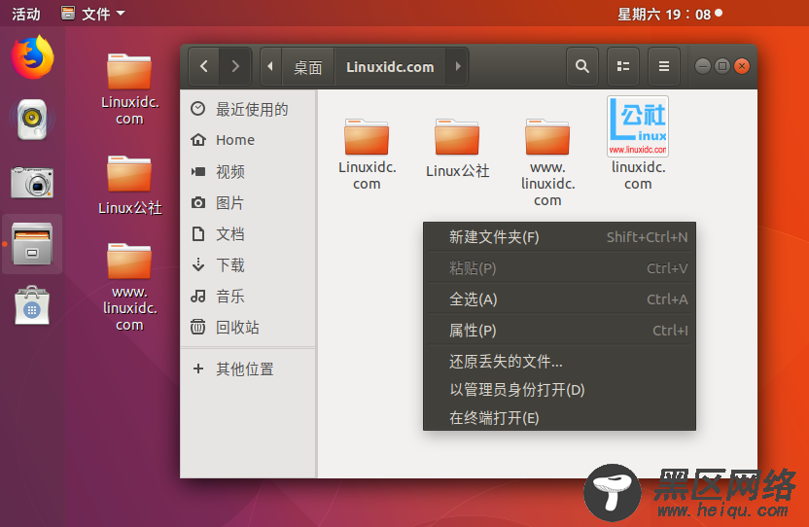This screenshot has height=527, width=809.
Task: Choose 还原丢失的文件... from context menu
Action: [x=559, y=362]
